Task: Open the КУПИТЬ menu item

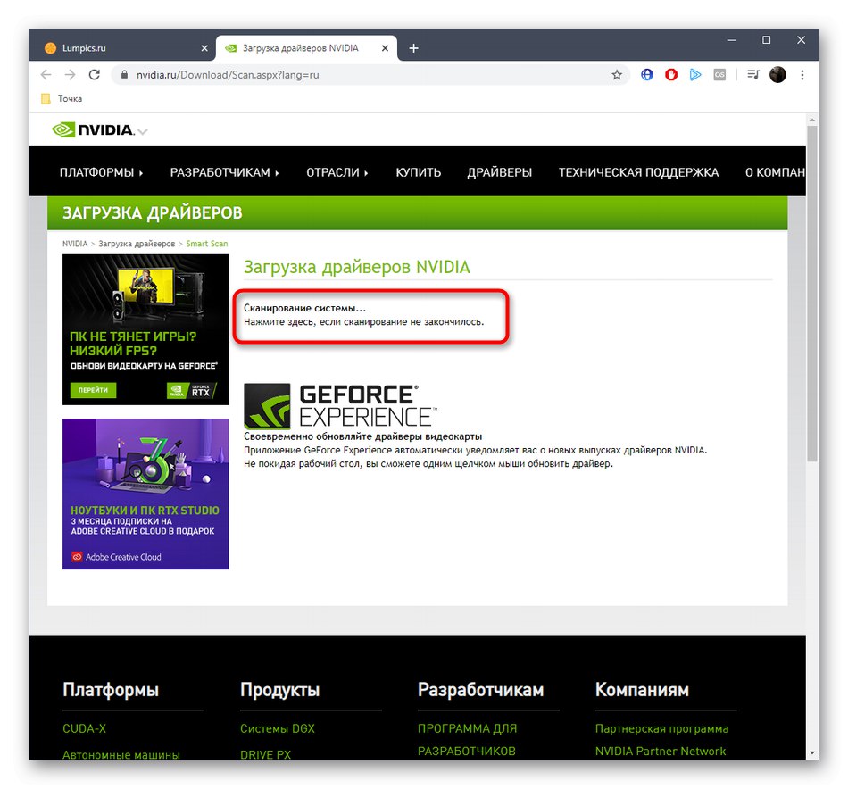Action: pos(418,172)
